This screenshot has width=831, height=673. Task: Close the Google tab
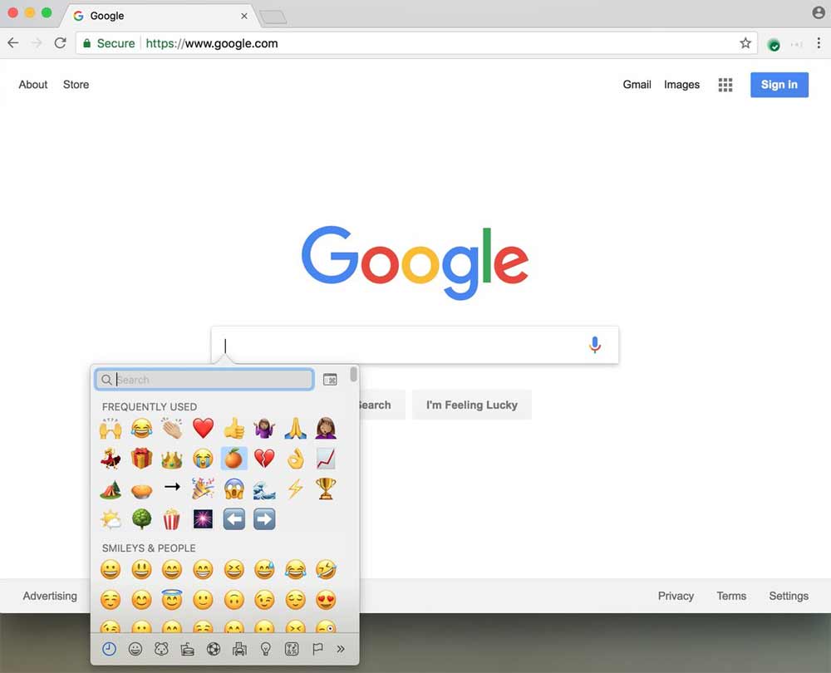(x=243, y=16)
